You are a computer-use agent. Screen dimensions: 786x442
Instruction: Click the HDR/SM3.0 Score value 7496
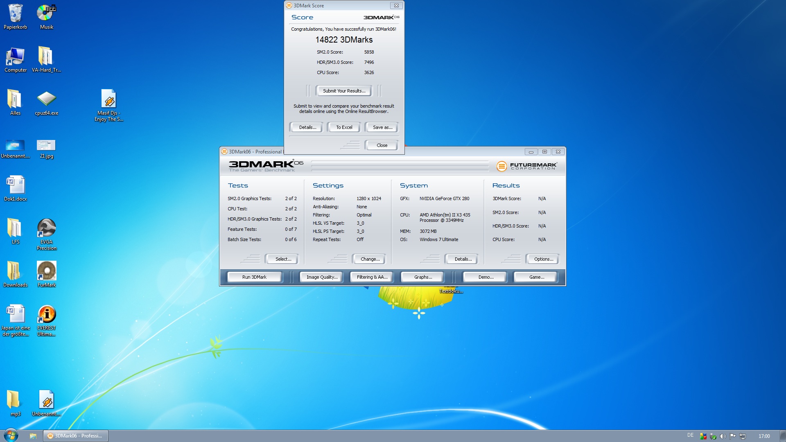(x=369, y=62)
